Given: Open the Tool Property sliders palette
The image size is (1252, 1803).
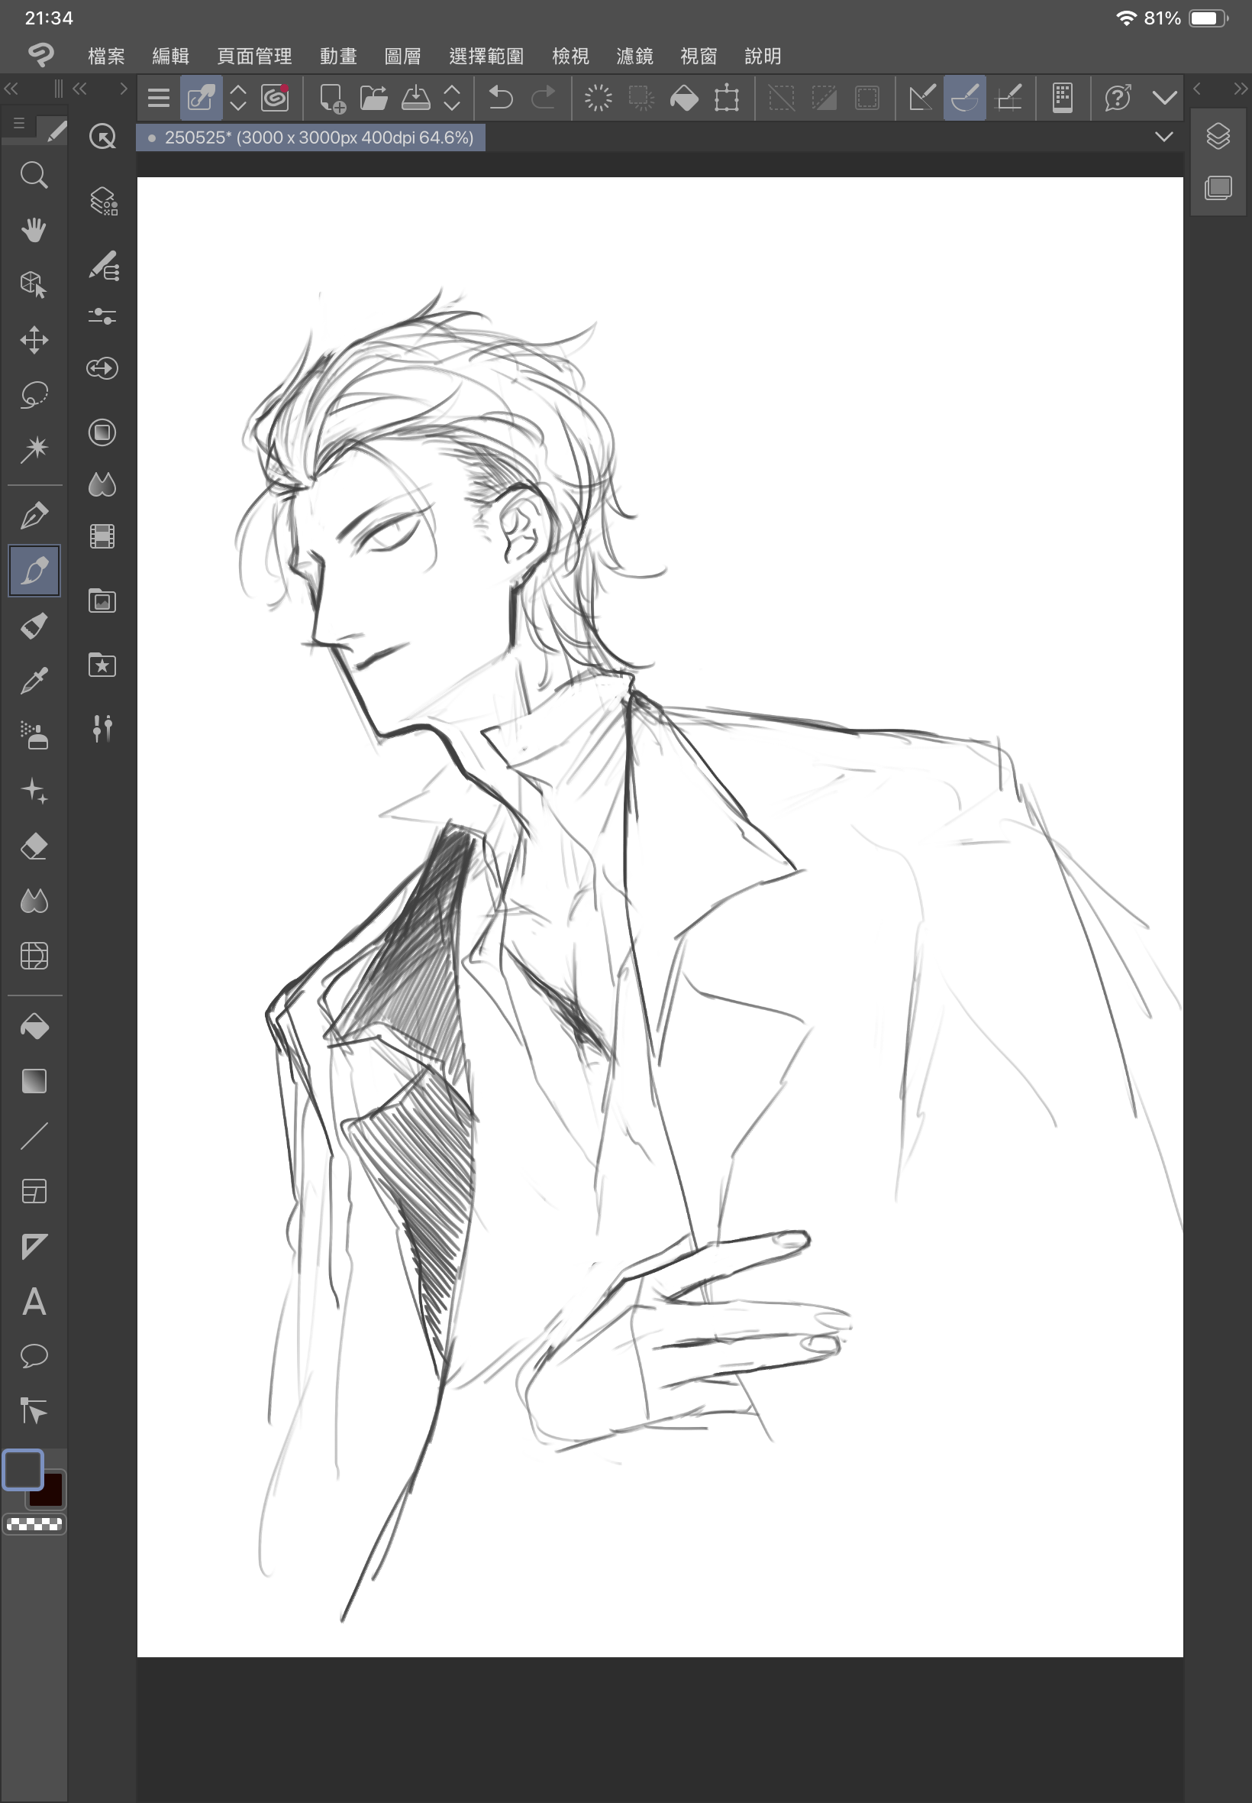Looking at the screenshot, I should 102,316.
